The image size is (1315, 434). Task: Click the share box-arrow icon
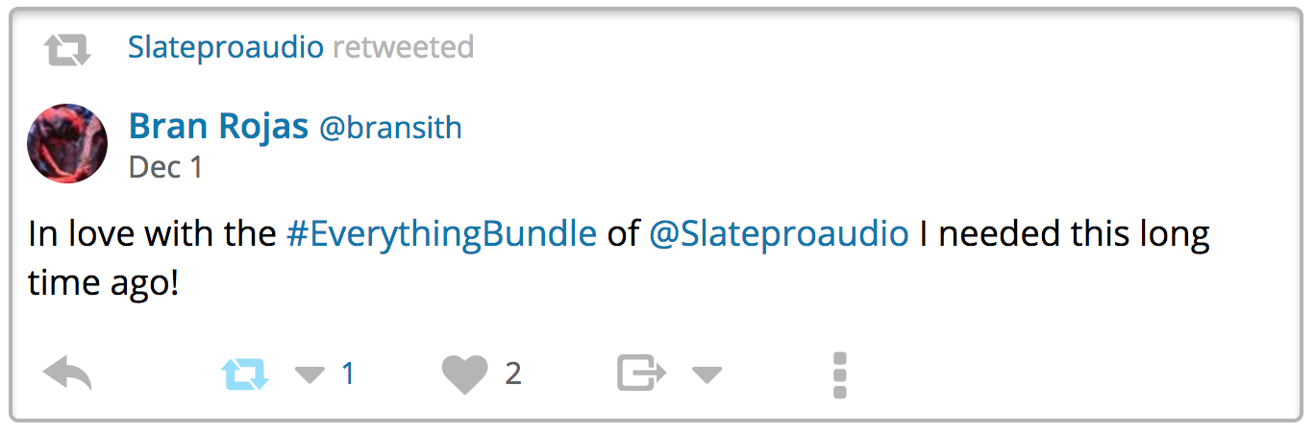(641, 374)
